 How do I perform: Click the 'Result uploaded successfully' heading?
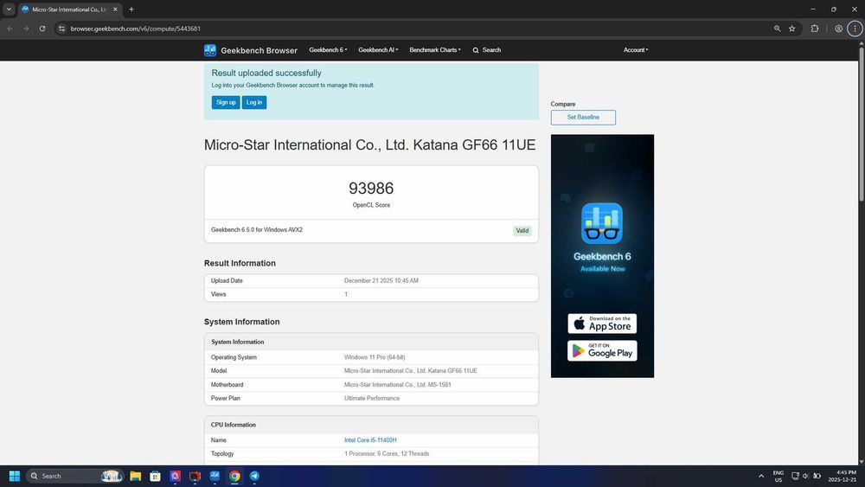pos(266,73)
